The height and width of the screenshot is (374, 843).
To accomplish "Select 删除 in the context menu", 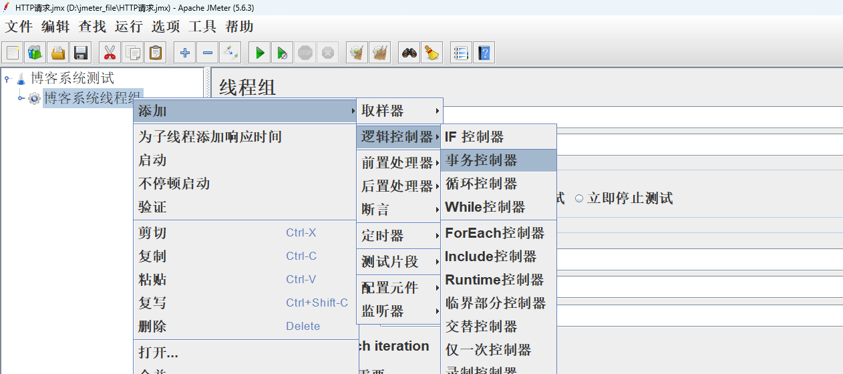I will click(x=246, y=327).
